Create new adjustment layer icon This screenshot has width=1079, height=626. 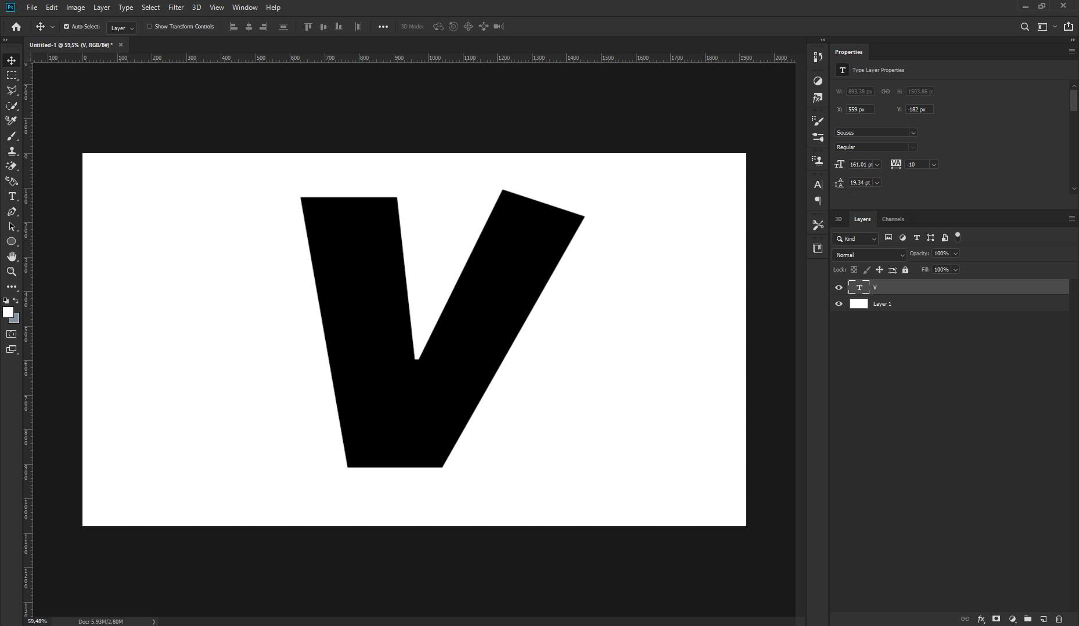coord(1012,619)
